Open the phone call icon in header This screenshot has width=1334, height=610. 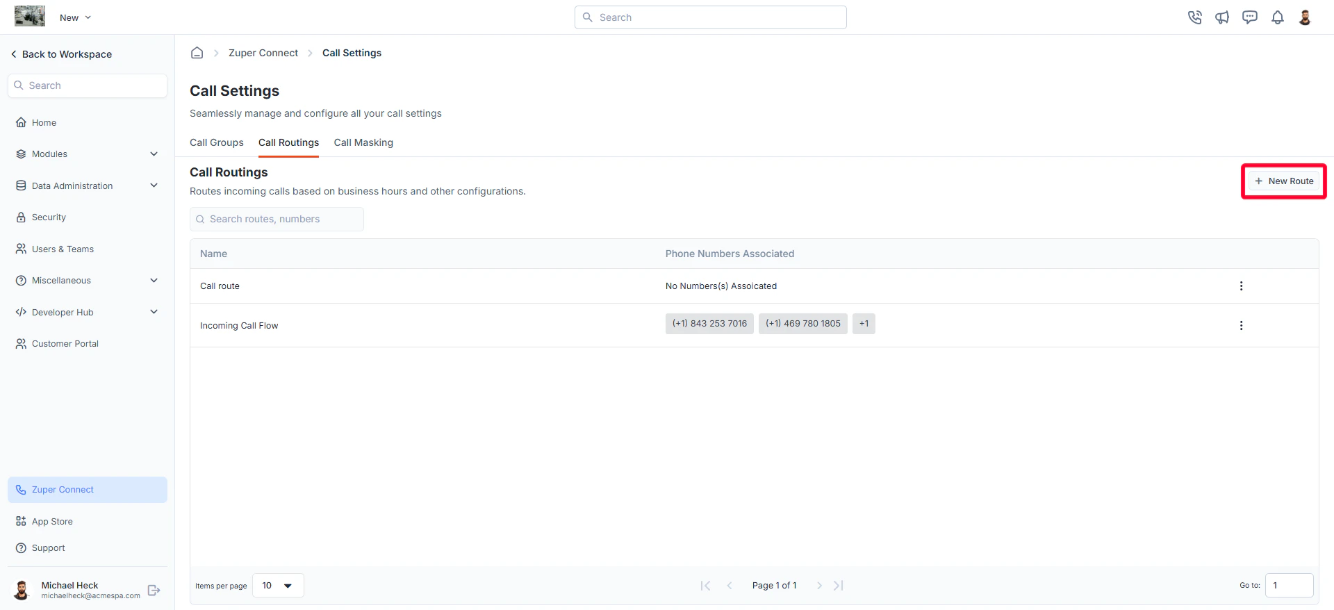coord(1194,17)
